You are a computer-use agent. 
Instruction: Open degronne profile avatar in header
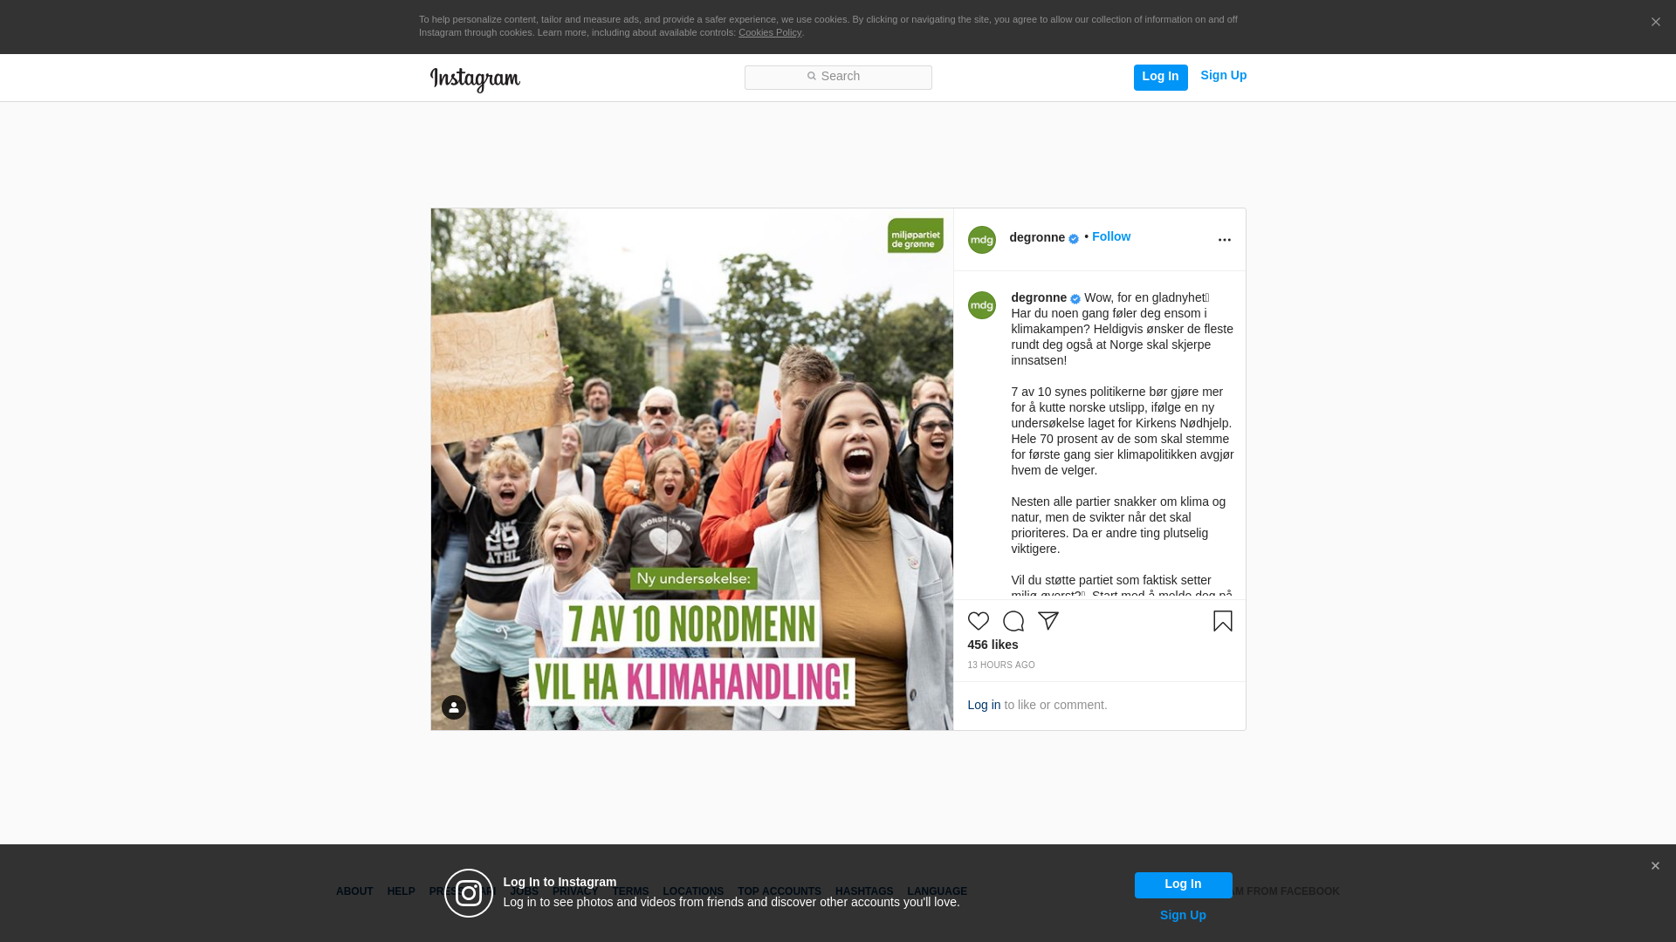(x=981, y=240)
